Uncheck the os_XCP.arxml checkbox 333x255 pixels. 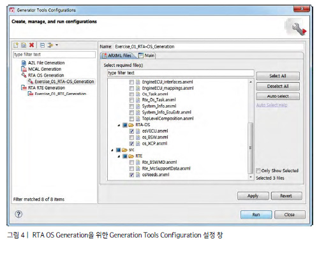click(x=131, y=143)
